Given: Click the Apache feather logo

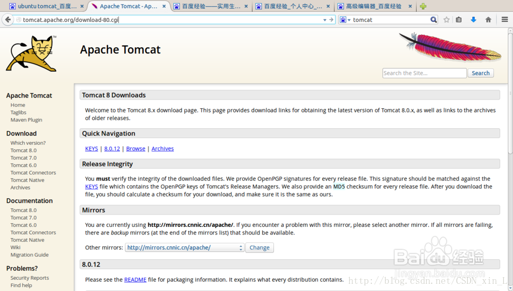Looking at the screenshot, I should pos(450,47).
